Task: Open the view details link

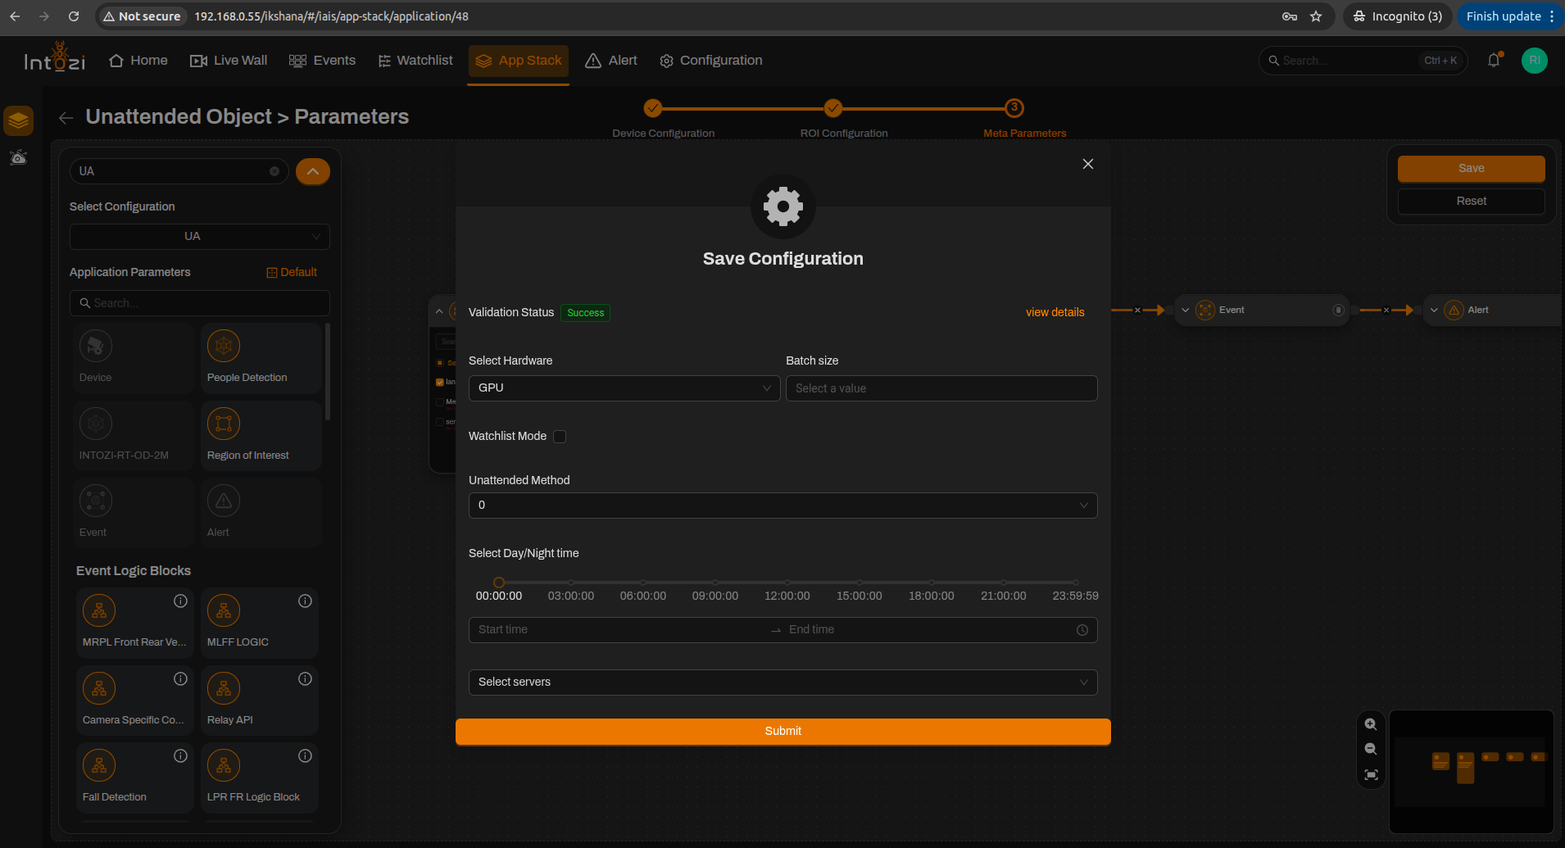Action: (x=1055, y=312)
